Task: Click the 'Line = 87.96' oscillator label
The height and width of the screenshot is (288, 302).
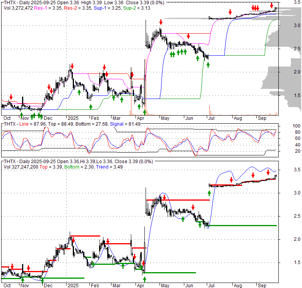Action: pos(33,124)
